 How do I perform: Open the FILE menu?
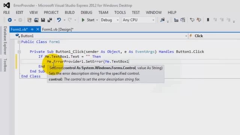click(x=7, y=12)
